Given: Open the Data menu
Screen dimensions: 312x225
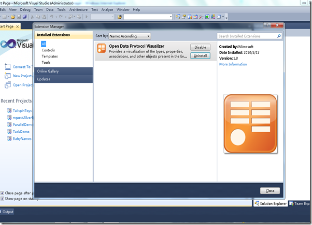Looking at the screenshot, I should [x=50, y=9].
